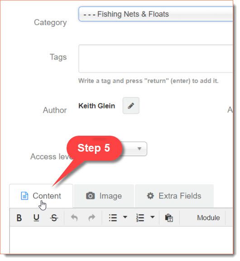Click the Redo arrow icon
The image size is (240, 261).
point(91,218)
